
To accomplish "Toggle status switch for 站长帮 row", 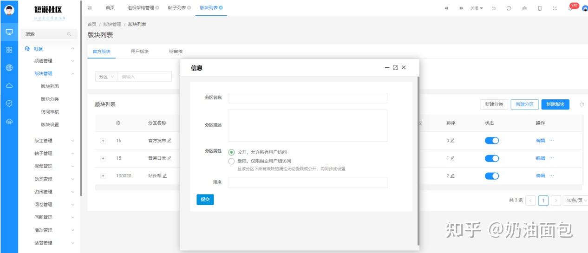I will pyautogui.click(x=492, y=176).
